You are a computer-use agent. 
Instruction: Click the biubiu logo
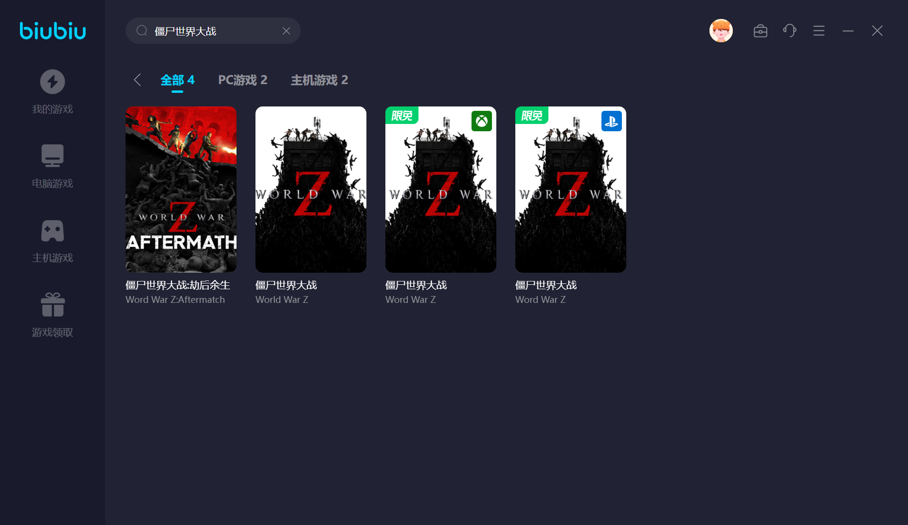pyautogui.click(x=53, y=31)
